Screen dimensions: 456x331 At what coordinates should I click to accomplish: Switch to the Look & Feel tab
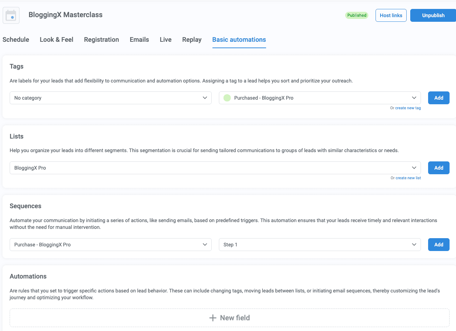(57, 40)
